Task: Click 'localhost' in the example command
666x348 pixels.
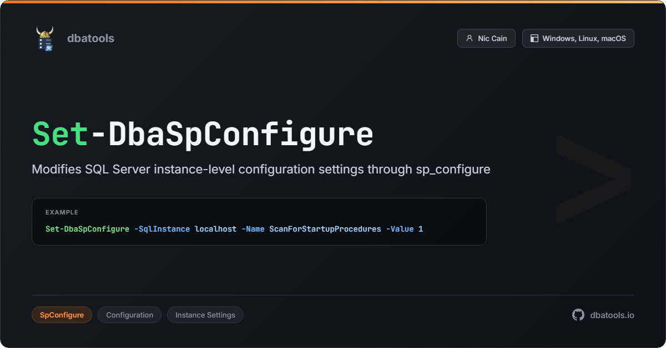Action: 215,229
